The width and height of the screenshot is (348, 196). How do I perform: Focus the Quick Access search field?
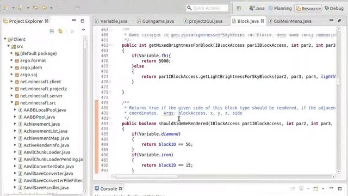pos(207,8)
